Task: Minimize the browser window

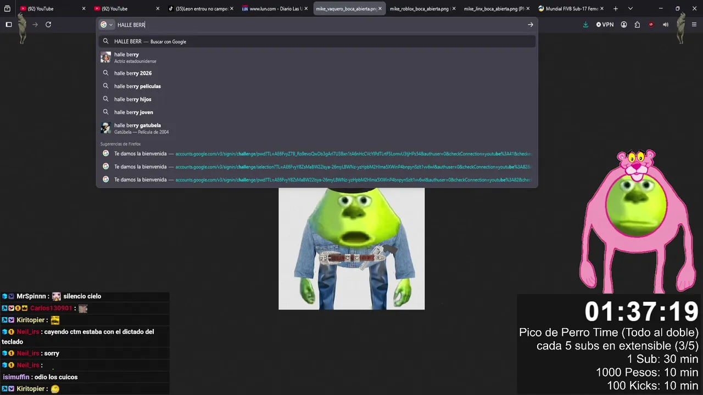Action: [x=661, y=9]
